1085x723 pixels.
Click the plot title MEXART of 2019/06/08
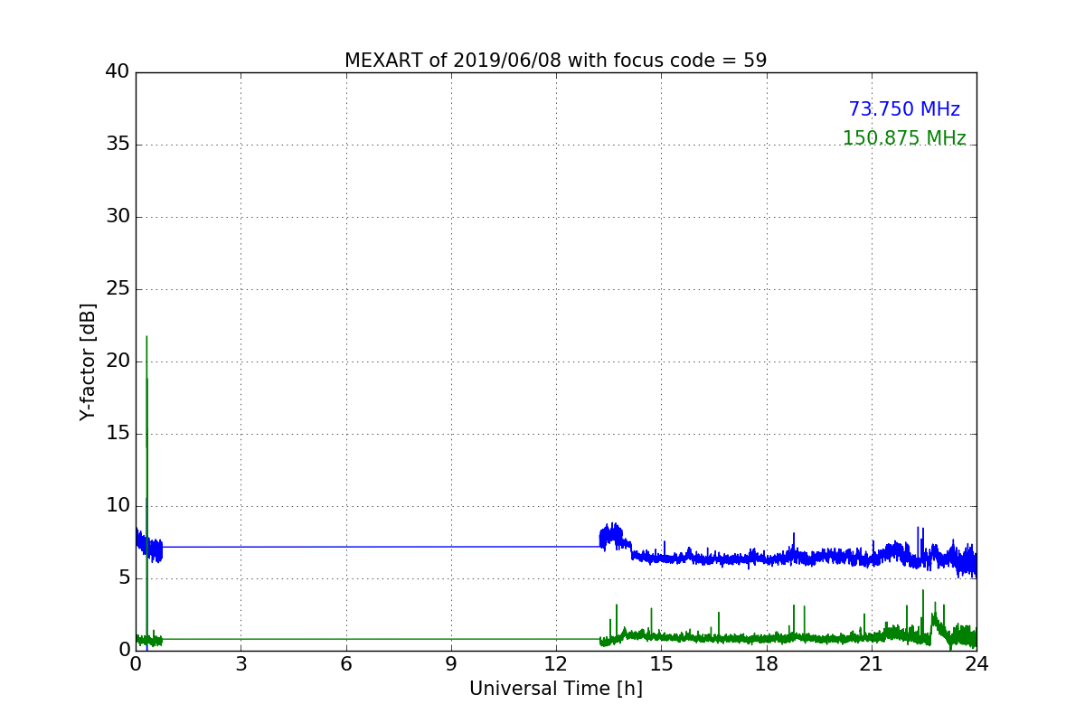pos(555,61)
